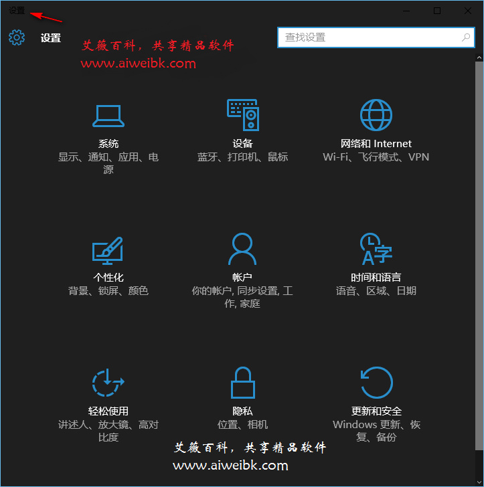
Task: Click the 设备 label text
Action: click(x=242, y=144)
